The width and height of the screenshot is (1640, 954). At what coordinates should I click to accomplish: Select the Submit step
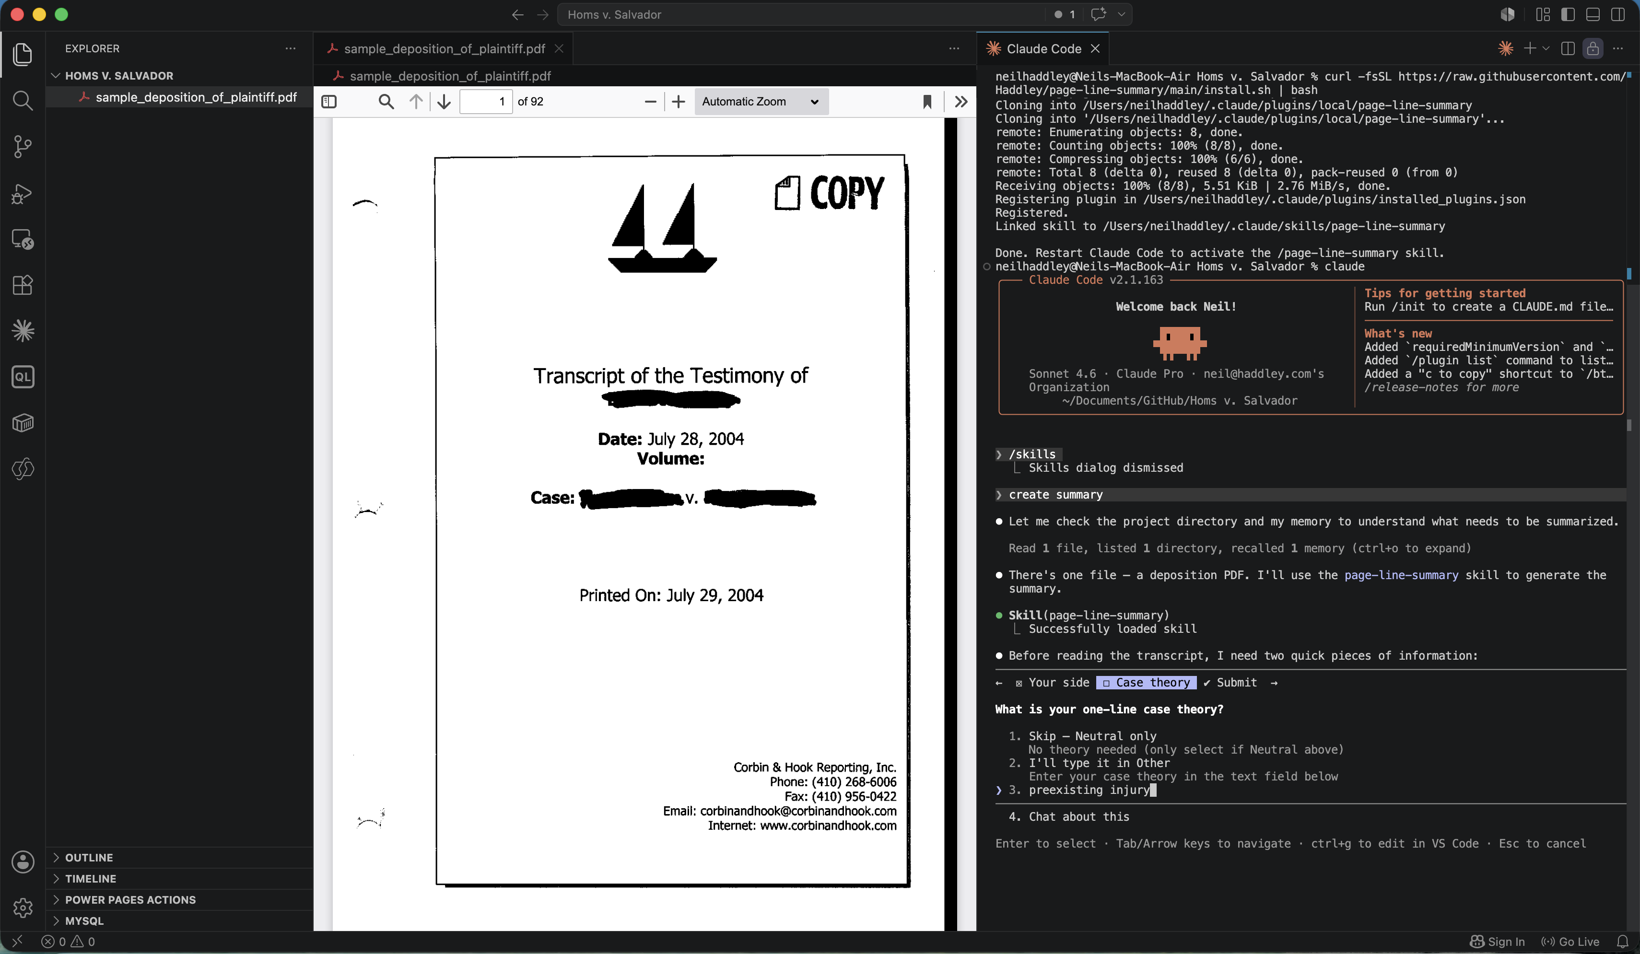coord(1230,682)
